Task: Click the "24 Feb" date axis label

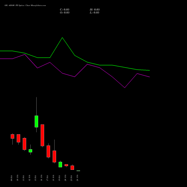Action: [x=77, y=178]
